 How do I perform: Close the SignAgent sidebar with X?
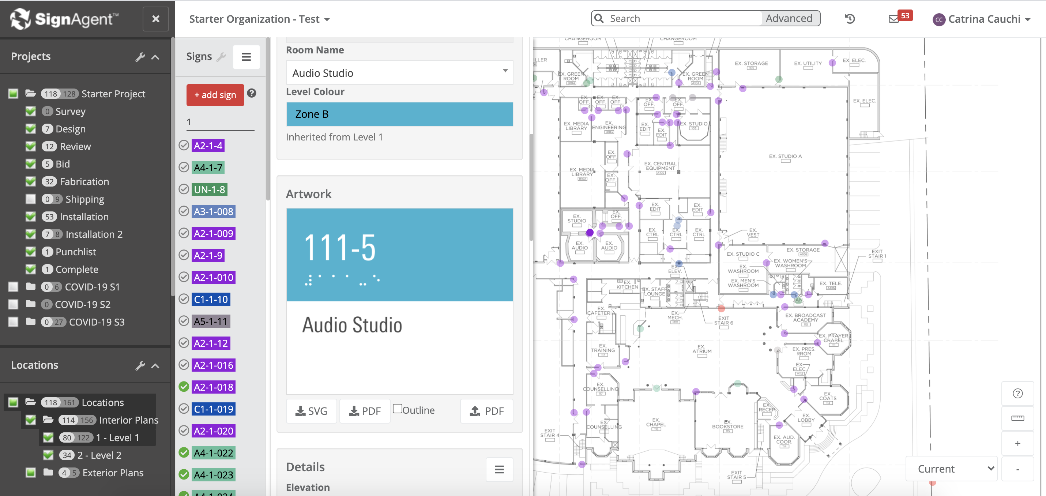[155, 19]
